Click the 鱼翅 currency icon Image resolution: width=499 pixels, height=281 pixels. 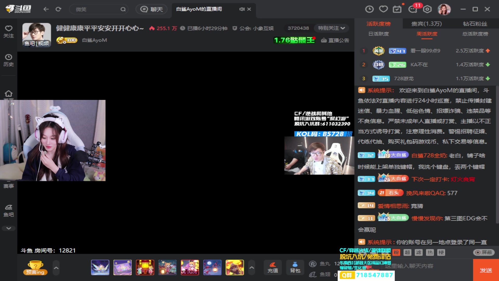pos(313,274)
